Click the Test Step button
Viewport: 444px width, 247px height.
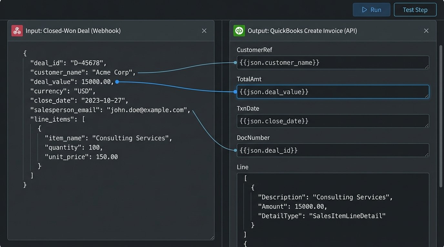click(x=415, y=10)
